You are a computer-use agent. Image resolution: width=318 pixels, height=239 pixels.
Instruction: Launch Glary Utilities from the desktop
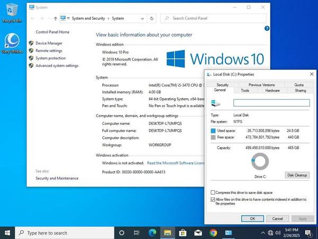[12, 42]
